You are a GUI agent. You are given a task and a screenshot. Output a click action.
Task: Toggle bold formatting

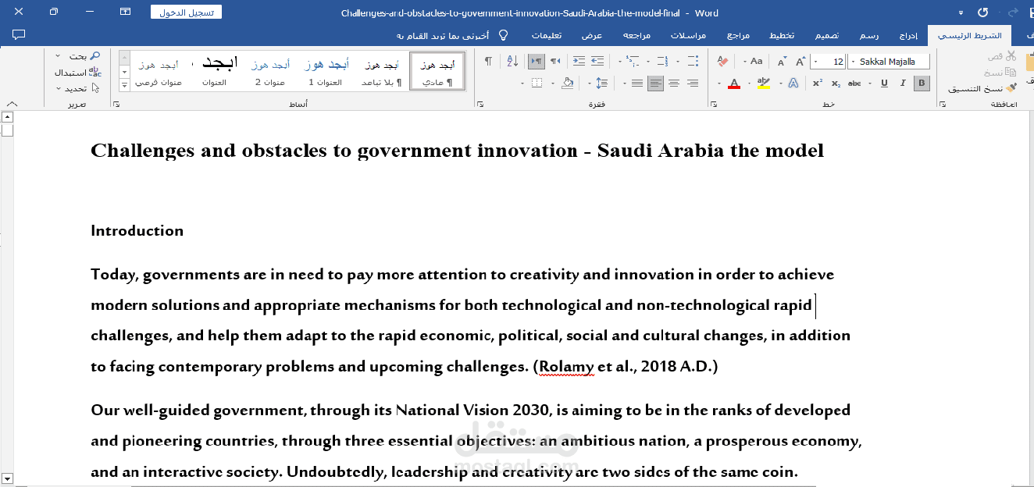pos(922,83)
